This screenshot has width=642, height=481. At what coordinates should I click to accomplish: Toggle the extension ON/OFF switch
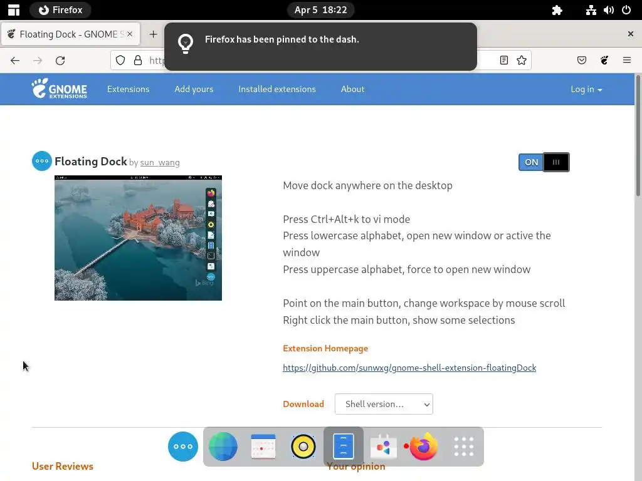click(544, 162)
